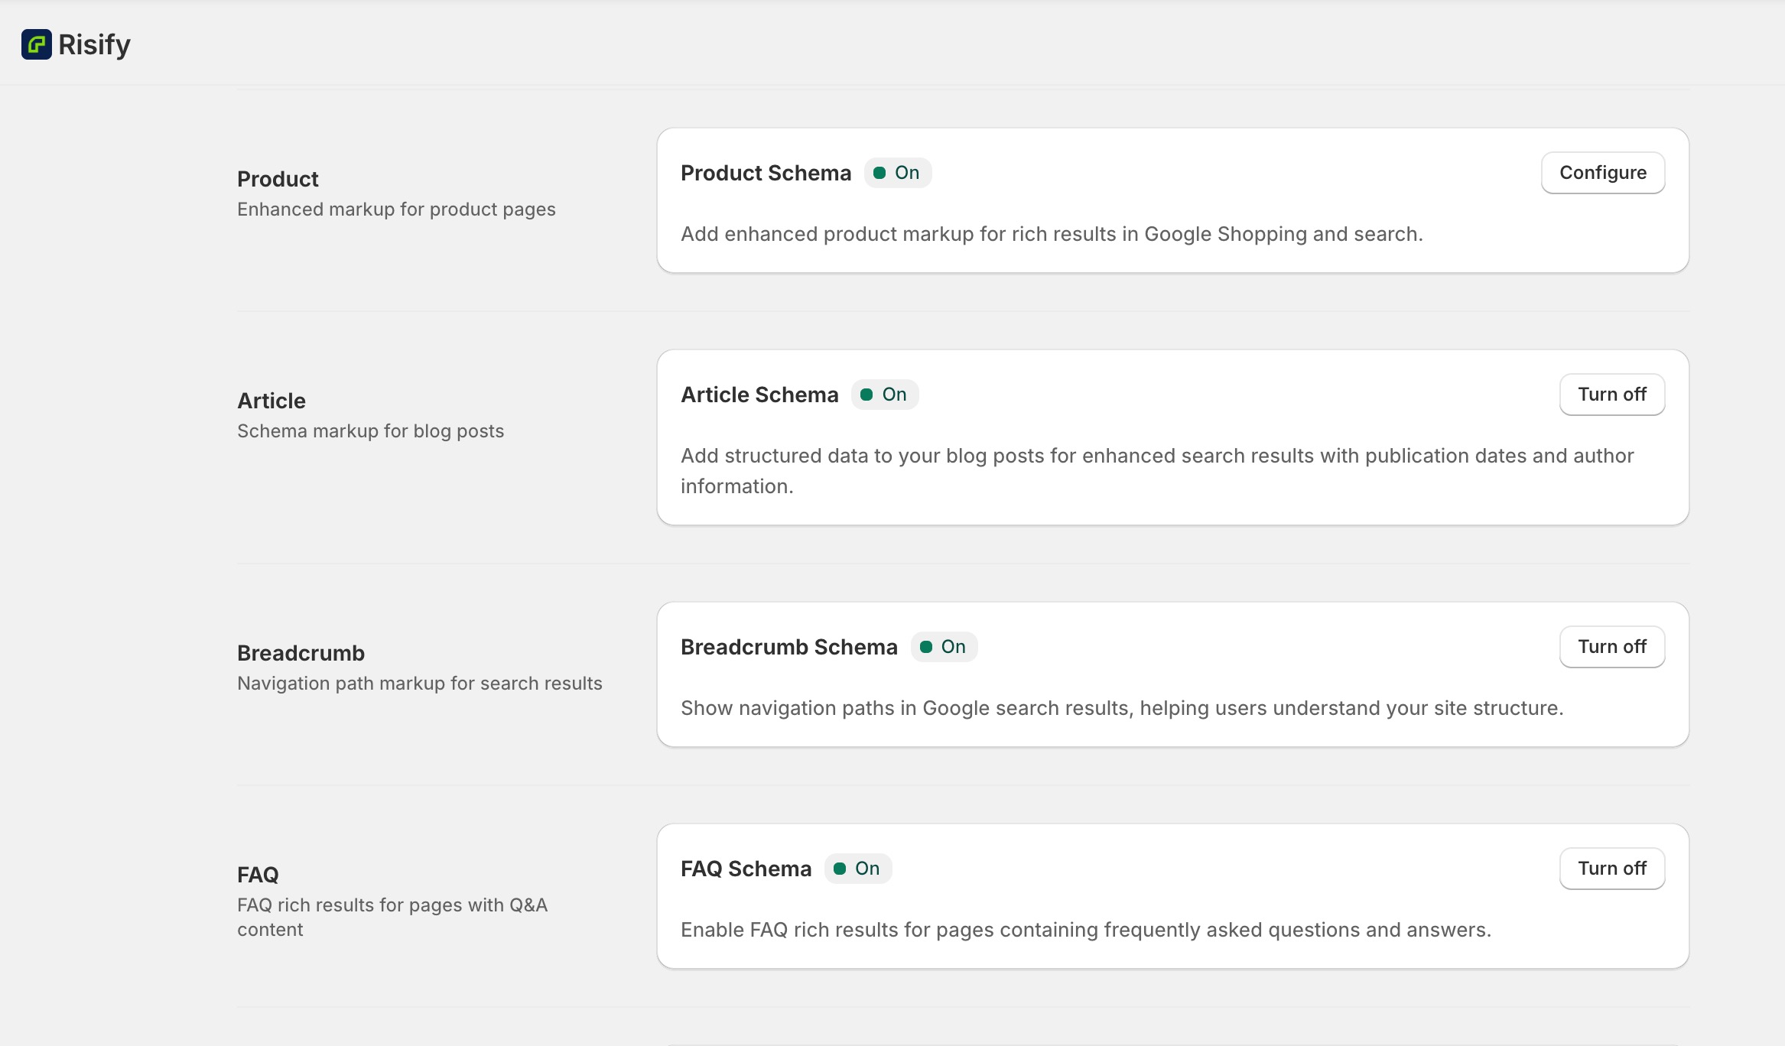Click the FAQ Schema description text
The height and width of the screenshot is (1046, 1785).
tap(1084, 930)
